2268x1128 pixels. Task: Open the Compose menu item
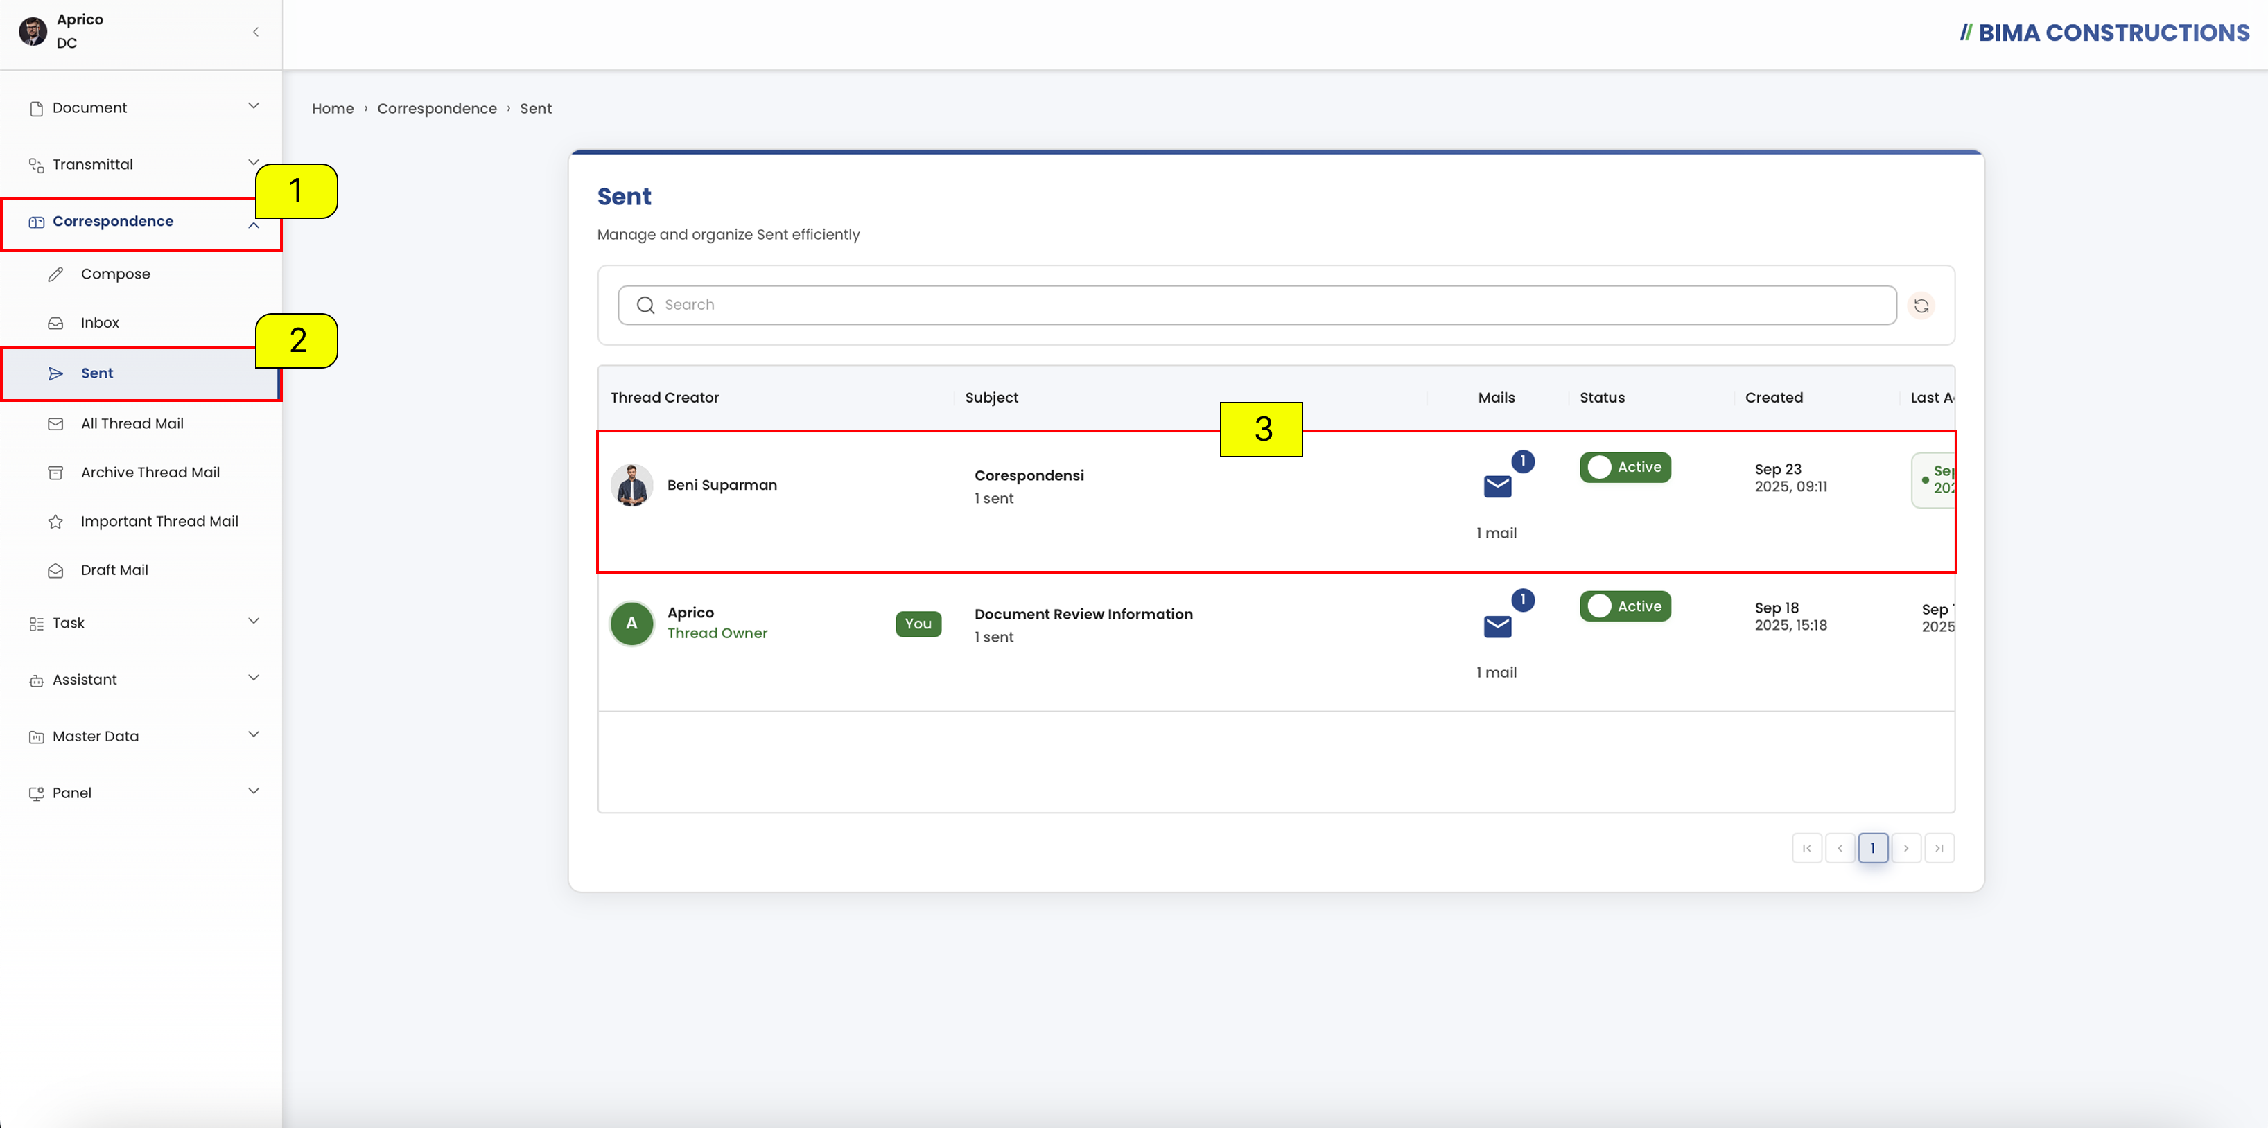coord(141,274)
